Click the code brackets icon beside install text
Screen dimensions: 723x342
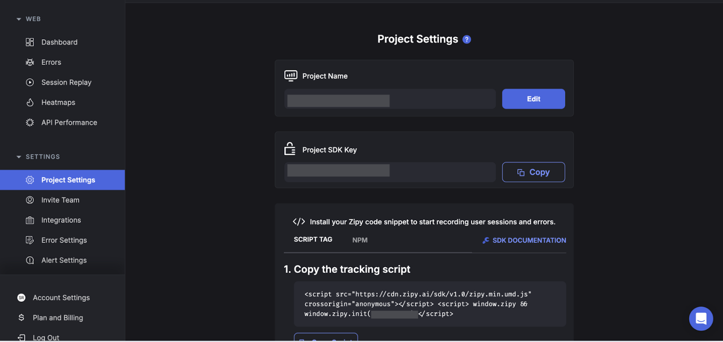299,222
